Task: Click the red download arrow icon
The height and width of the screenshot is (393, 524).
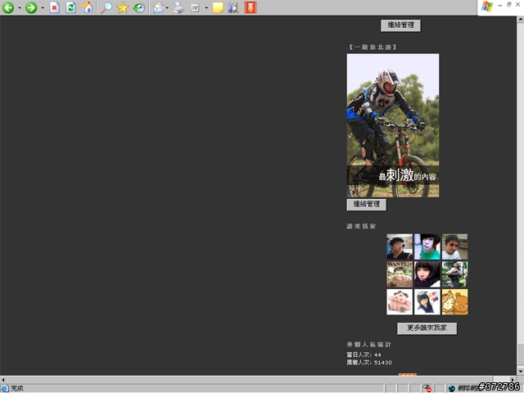Action: click(251, 7)
